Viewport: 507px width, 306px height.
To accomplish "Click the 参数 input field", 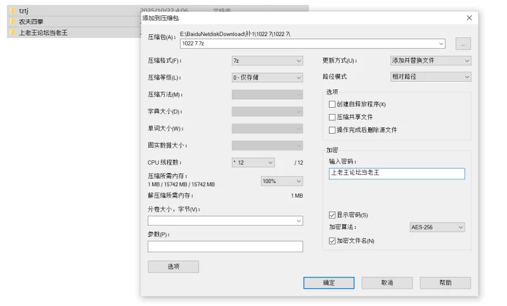I will coord(225,246).
